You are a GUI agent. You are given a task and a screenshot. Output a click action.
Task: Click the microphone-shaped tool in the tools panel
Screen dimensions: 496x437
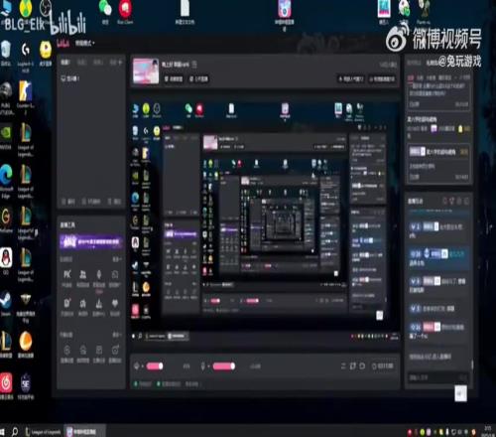click(x=99, y=278)
